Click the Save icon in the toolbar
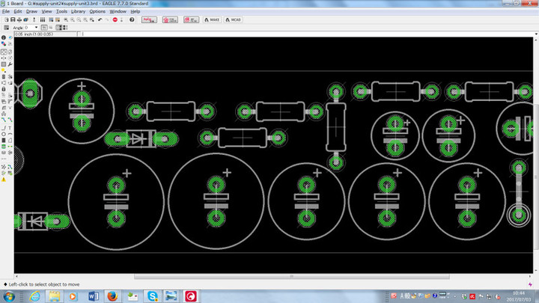The image size is (539, 303). pos(12,19)
